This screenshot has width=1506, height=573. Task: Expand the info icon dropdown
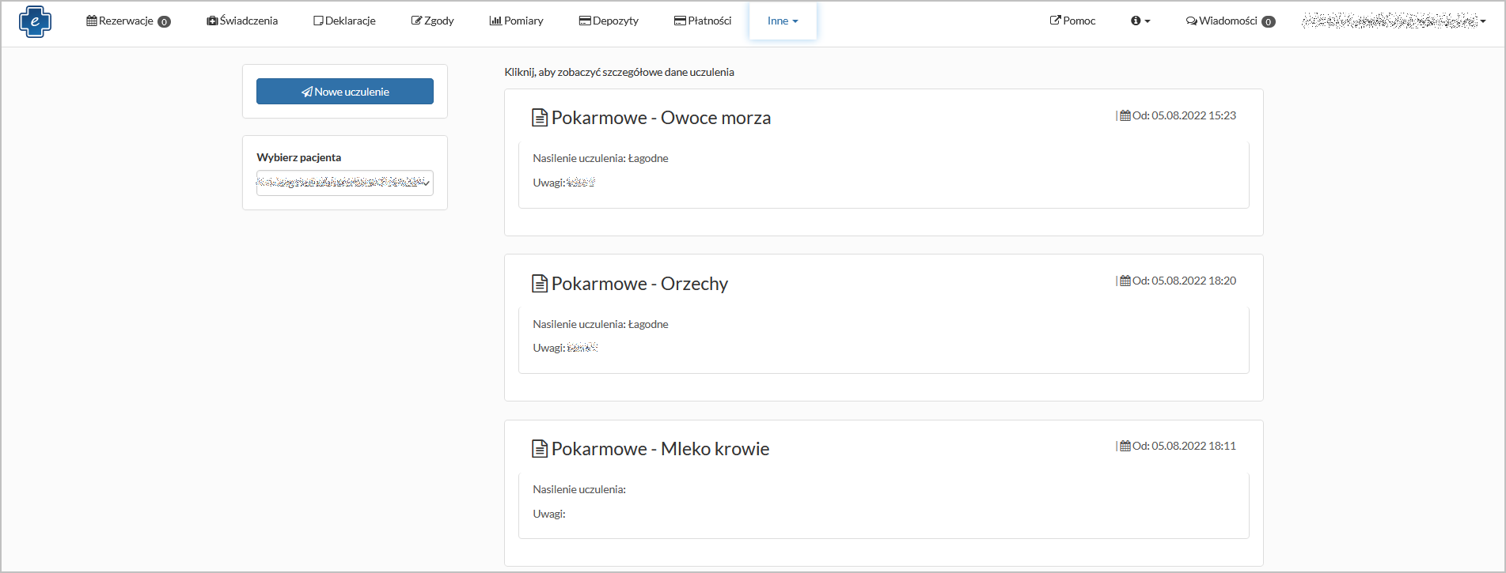click(1140, 21)
